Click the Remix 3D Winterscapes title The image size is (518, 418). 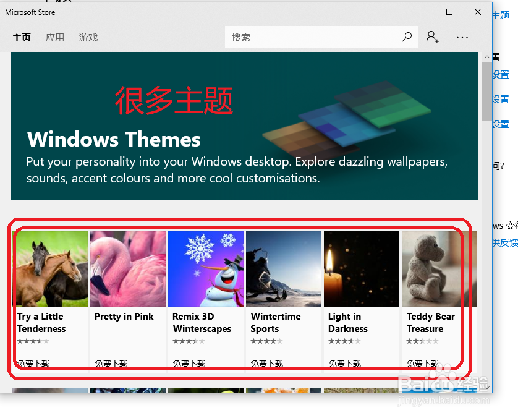pyautogui.click(x=202, y=323)
